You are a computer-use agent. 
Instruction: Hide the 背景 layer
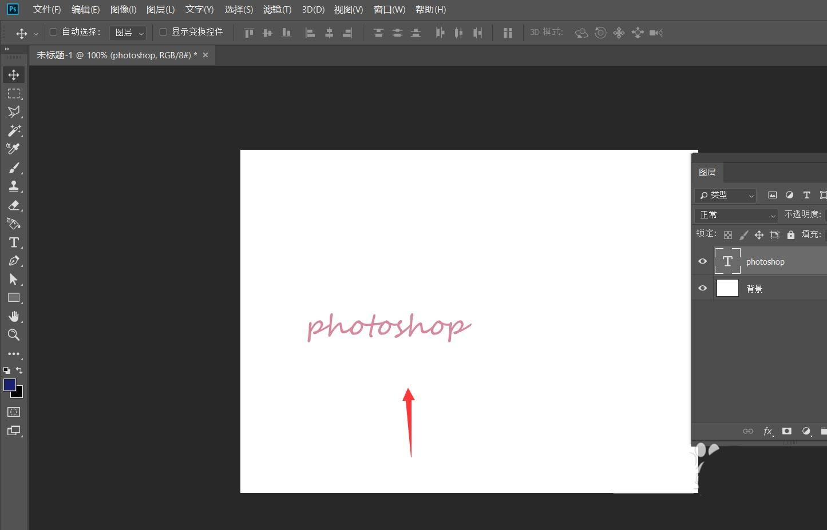[703, 288]
